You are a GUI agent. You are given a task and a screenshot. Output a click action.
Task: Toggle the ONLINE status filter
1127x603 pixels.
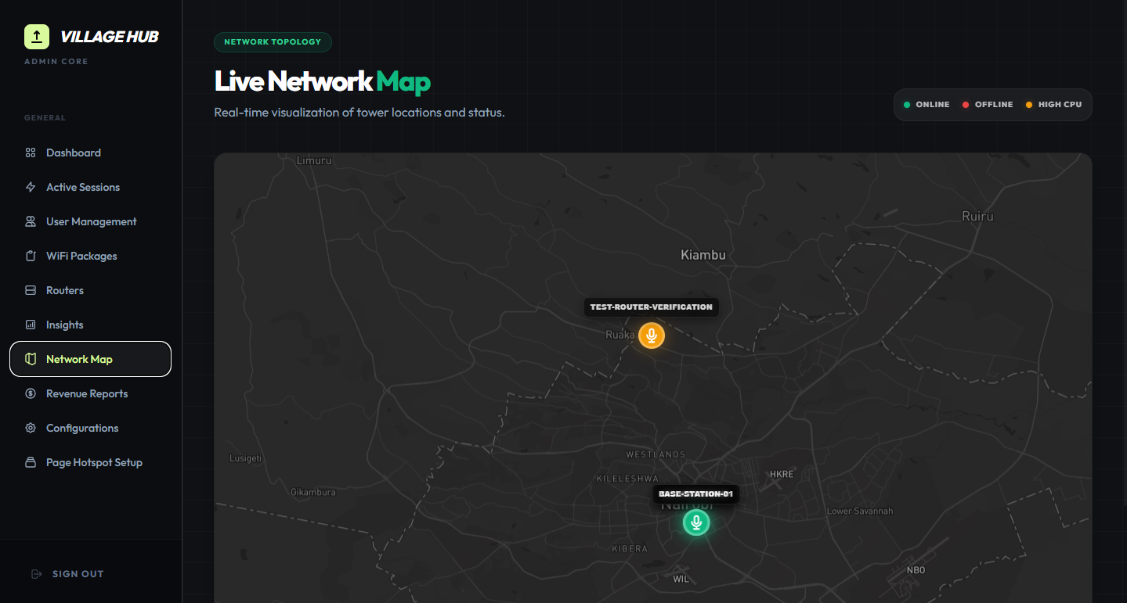coord(927,104)
